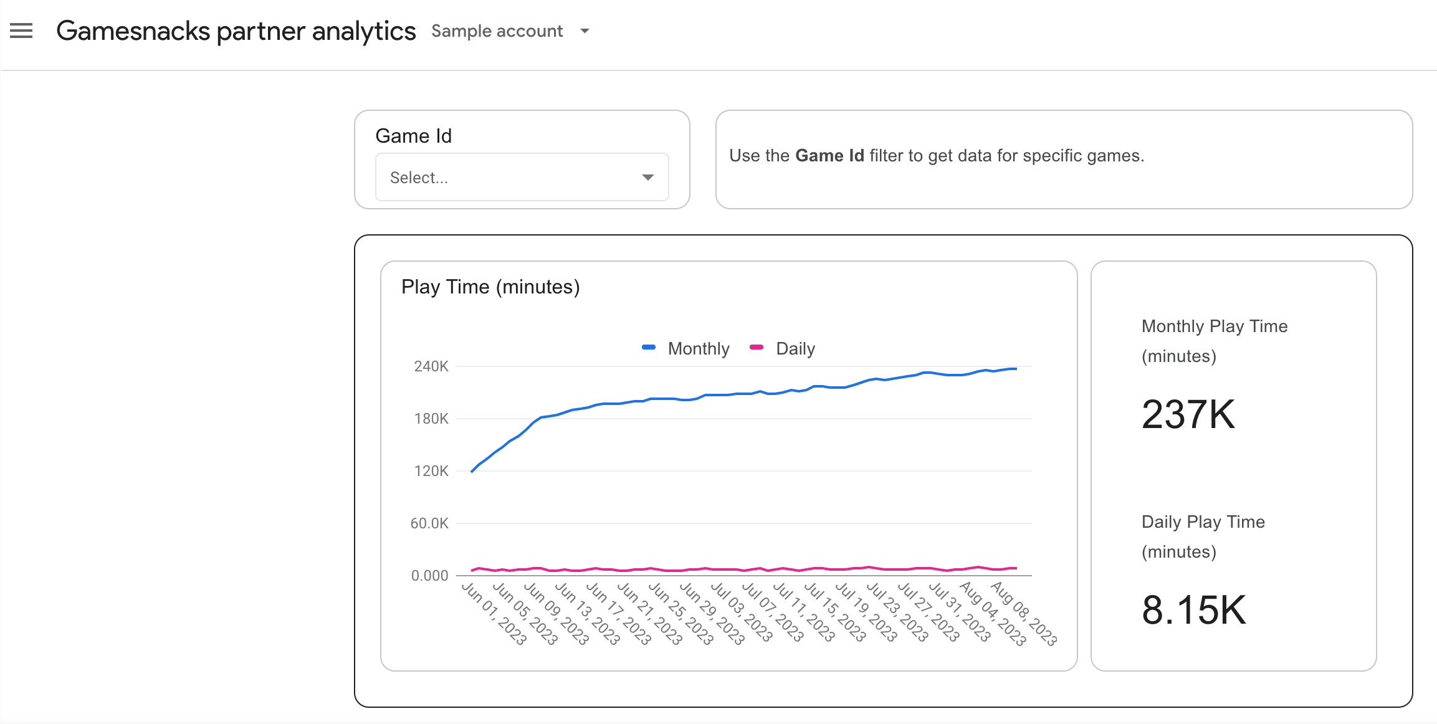This screenshot has height=724, width=1437.
Task: Click the pink Daily legend swatch
Action: pyautogui.click(x=757, y=347)
